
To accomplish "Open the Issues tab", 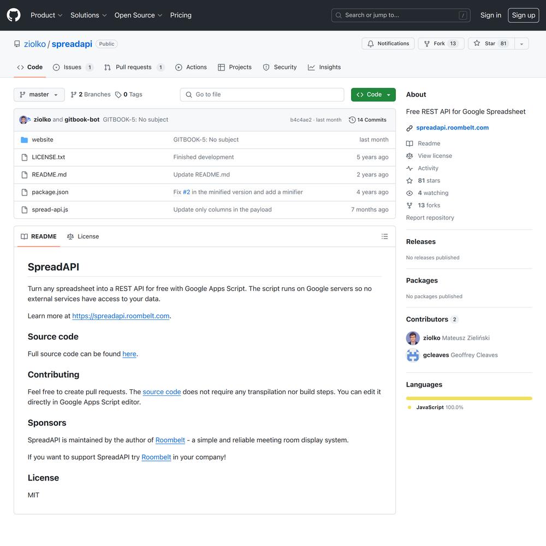I will tap(73, 67).
